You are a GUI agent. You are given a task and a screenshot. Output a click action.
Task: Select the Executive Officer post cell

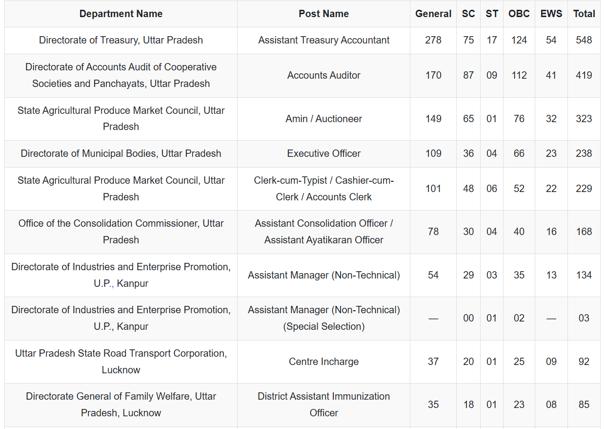(x=323, y=153)
